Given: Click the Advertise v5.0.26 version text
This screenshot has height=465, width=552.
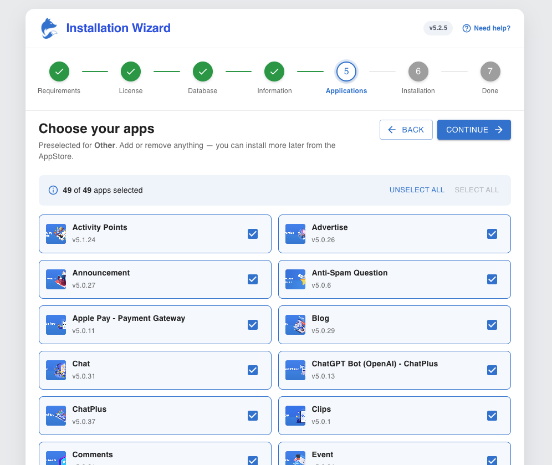Looking at the screenshot, I should 323,240.
